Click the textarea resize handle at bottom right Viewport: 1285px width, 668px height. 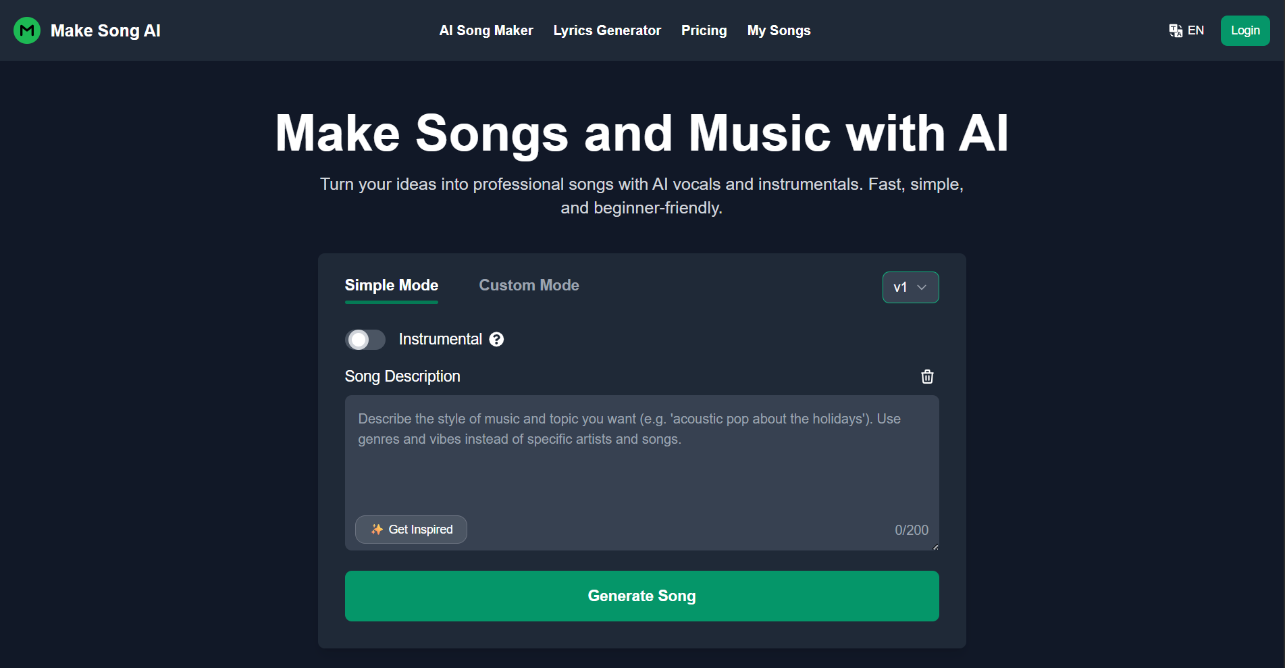pyautogui.click(x=935, y=547)
